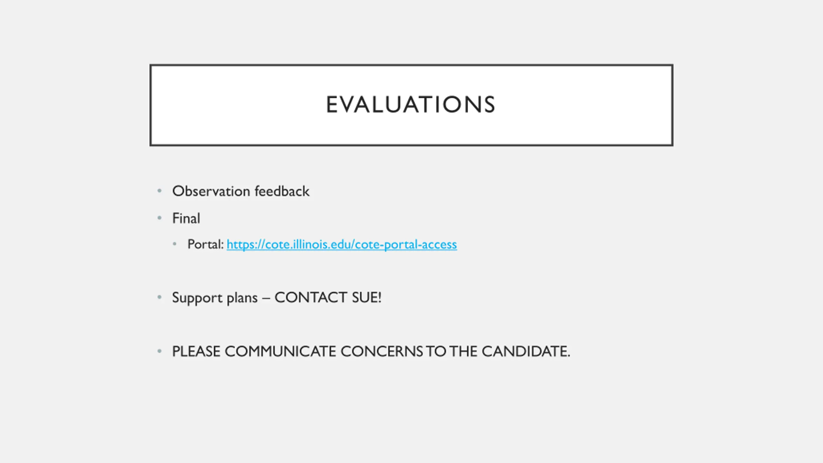Click the word SUE! on the slide
The width and height of the screenshot is (823, 463).
coord(366,298)
